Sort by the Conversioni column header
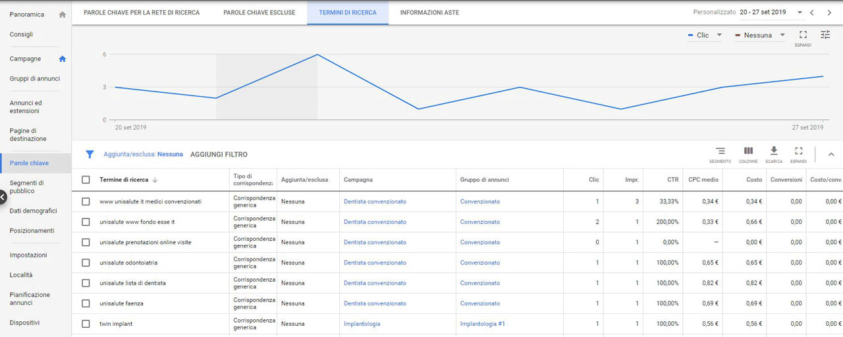Image resolution: width=843 pixels, height=337 pixels. pyautogui.click(x=786, y=180)
